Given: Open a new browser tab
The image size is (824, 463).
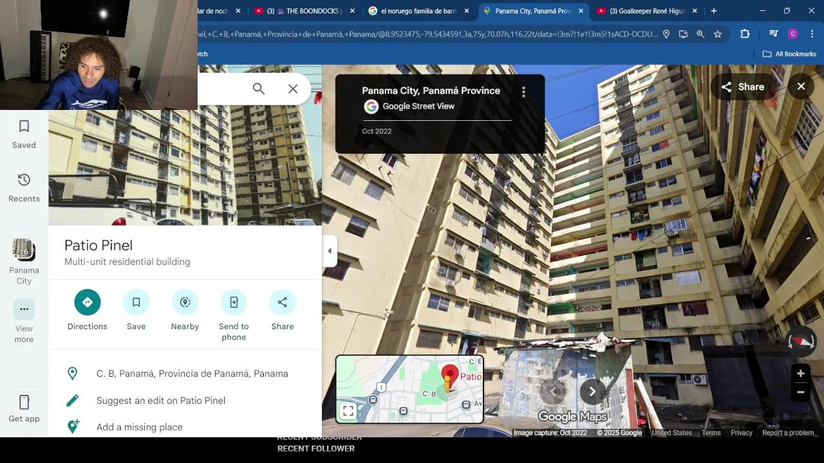Looking at the screenshot, I should pos(713,11).
